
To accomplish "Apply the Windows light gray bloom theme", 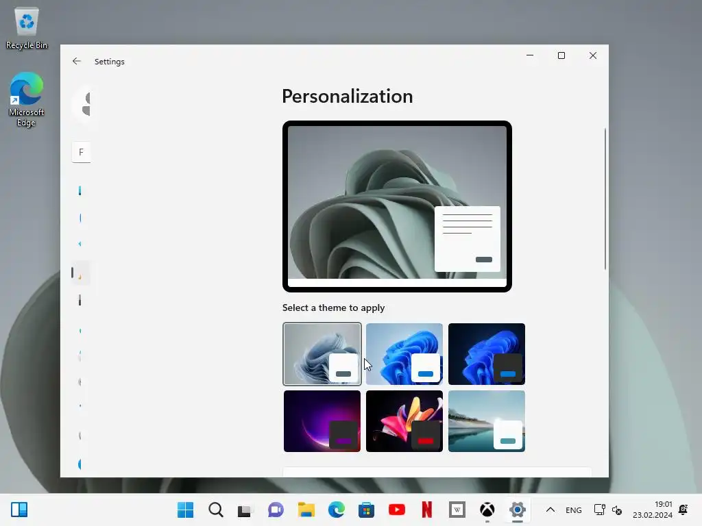I will click(x=322, y=354).
